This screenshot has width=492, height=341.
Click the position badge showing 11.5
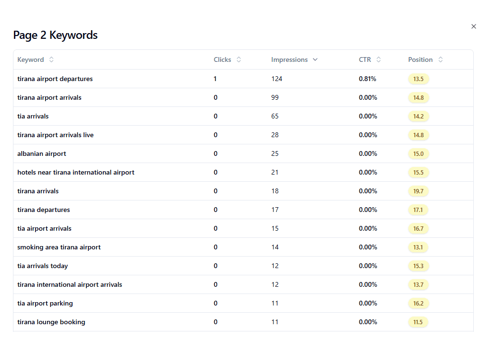(418, 322)
